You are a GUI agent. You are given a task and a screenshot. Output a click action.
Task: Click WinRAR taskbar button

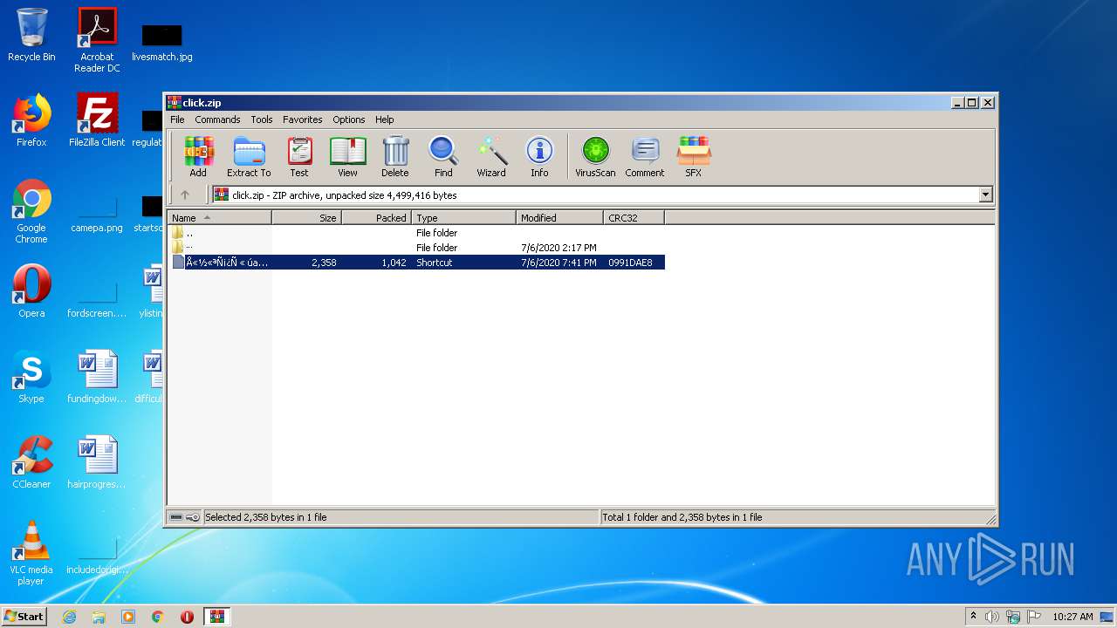pyautogui.click(x=216, y=617)
